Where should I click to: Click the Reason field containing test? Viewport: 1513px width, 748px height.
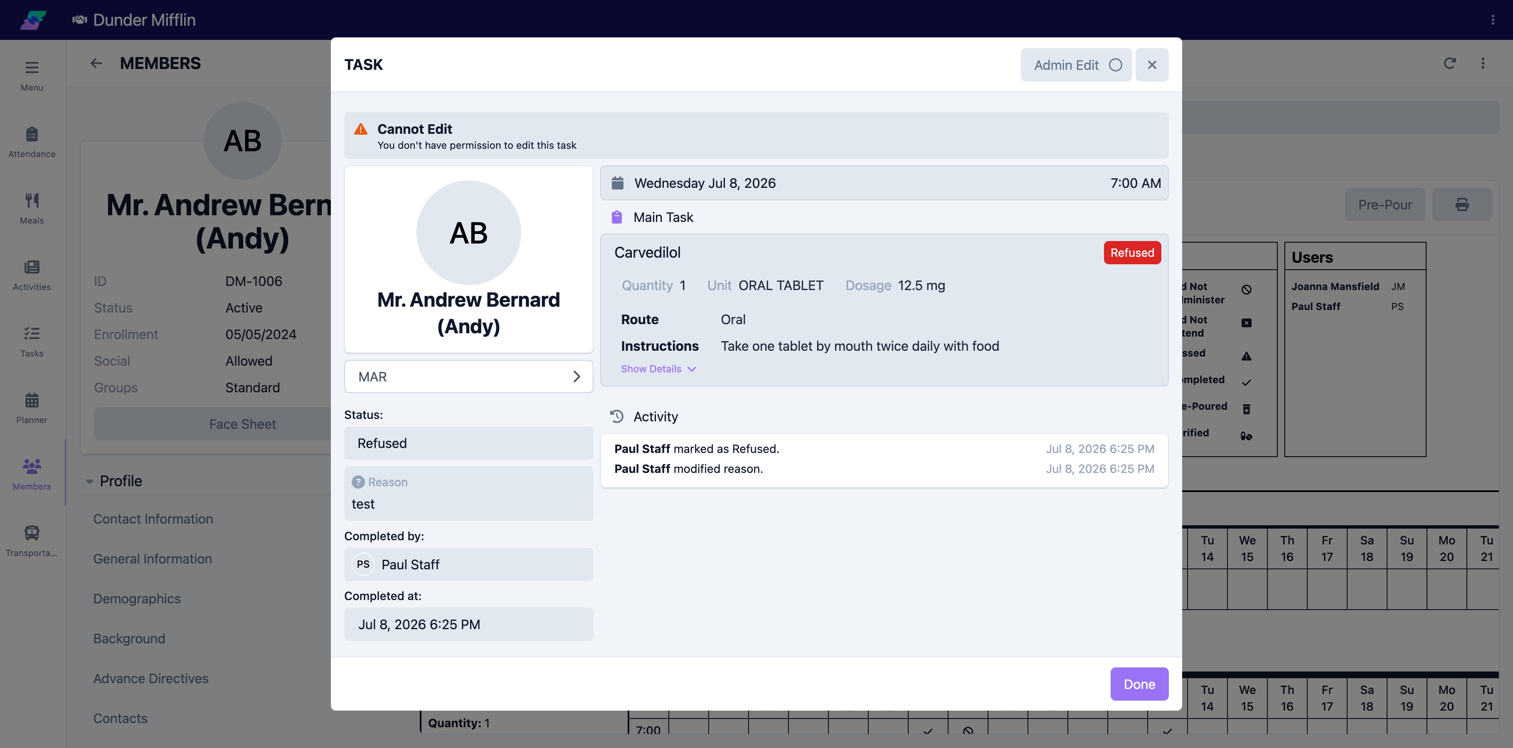(x=468, y=493)
